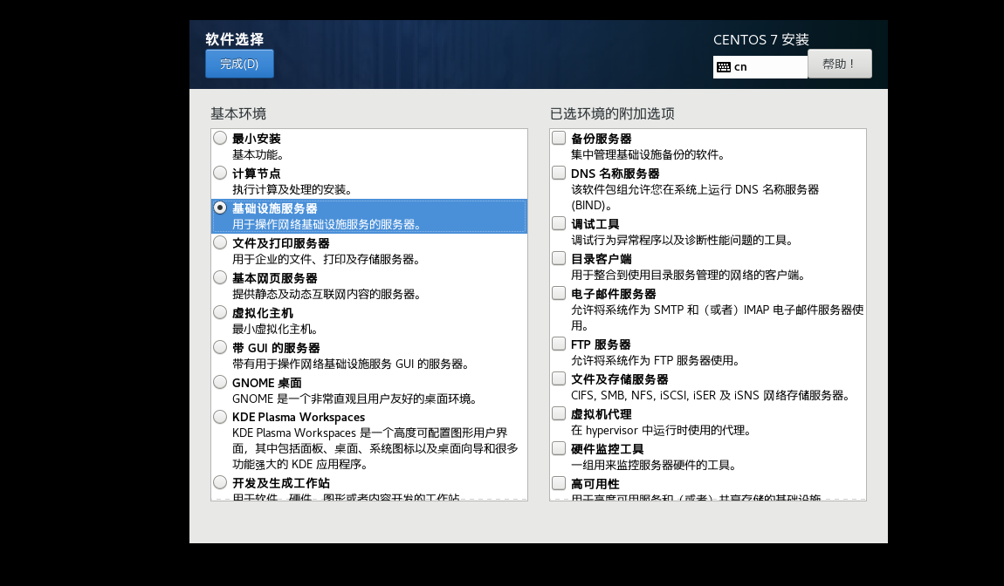Click the 软件选择 page title
Viewport: 1004px width, 586px height.
pos(234,39)
